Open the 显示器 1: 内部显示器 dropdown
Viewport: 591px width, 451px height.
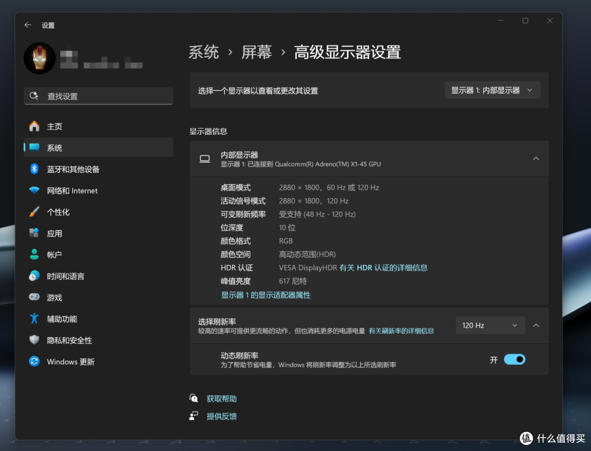coord(493,90)
